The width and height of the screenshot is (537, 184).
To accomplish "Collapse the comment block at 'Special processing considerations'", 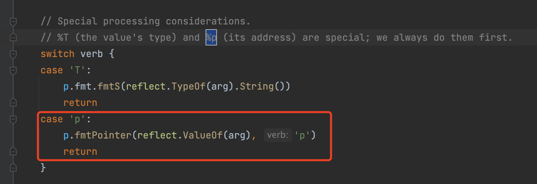I will click(x=13, y=22).
